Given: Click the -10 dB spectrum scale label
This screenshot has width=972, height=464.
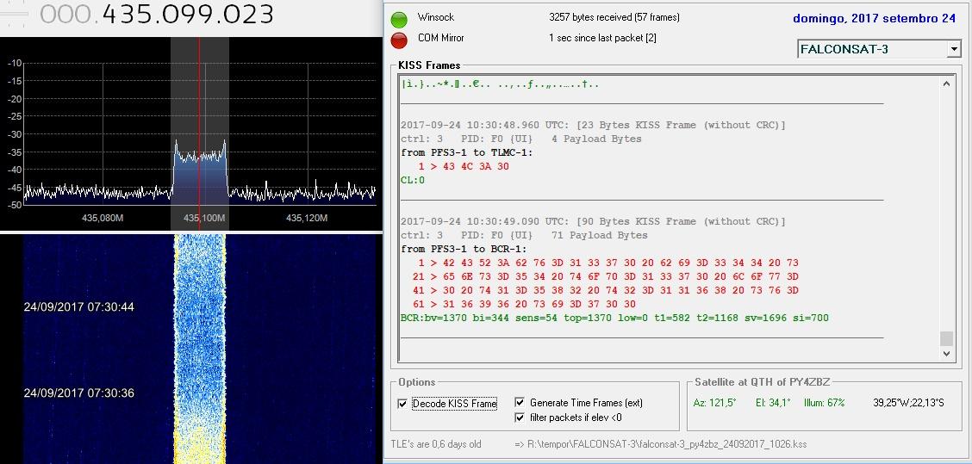Looking at the screenshot, I should click(15, 63).
